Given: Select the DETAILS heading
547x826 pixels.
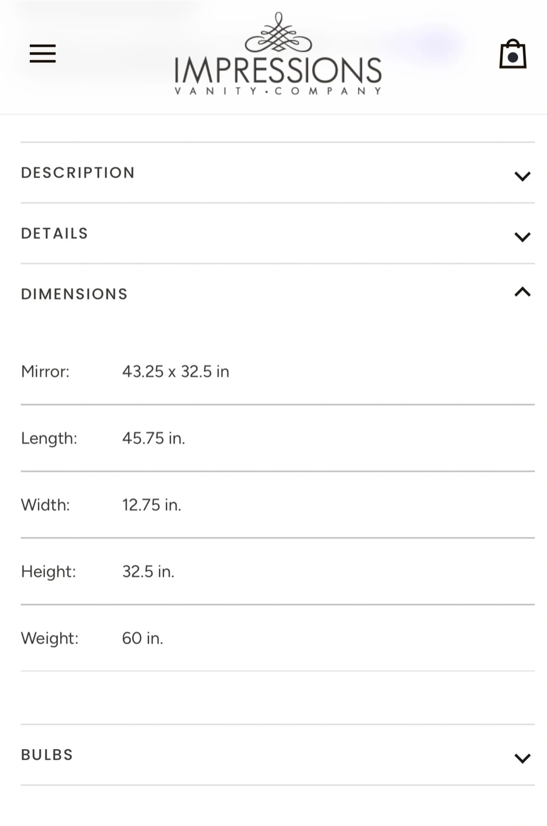Looking at the screenshot, I should tap(55, 233).
